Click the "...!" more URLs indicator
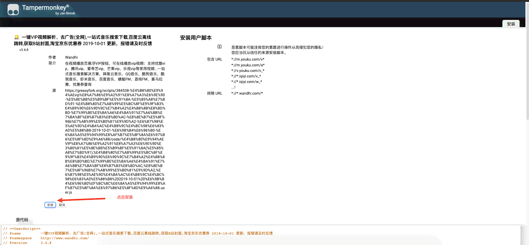 click(233, 87)
